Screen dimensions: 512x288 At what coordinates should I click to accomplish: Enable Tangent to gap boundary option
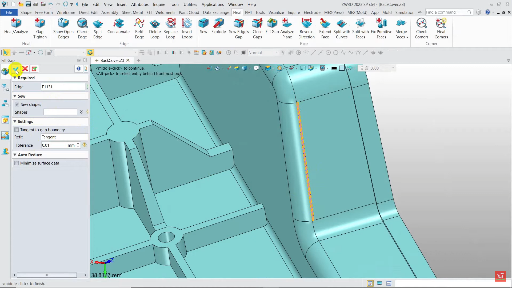tap(17, 130)
